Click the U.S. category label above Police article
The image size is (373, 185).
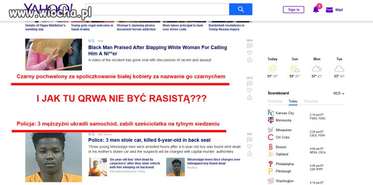click(x=92, y=134)
